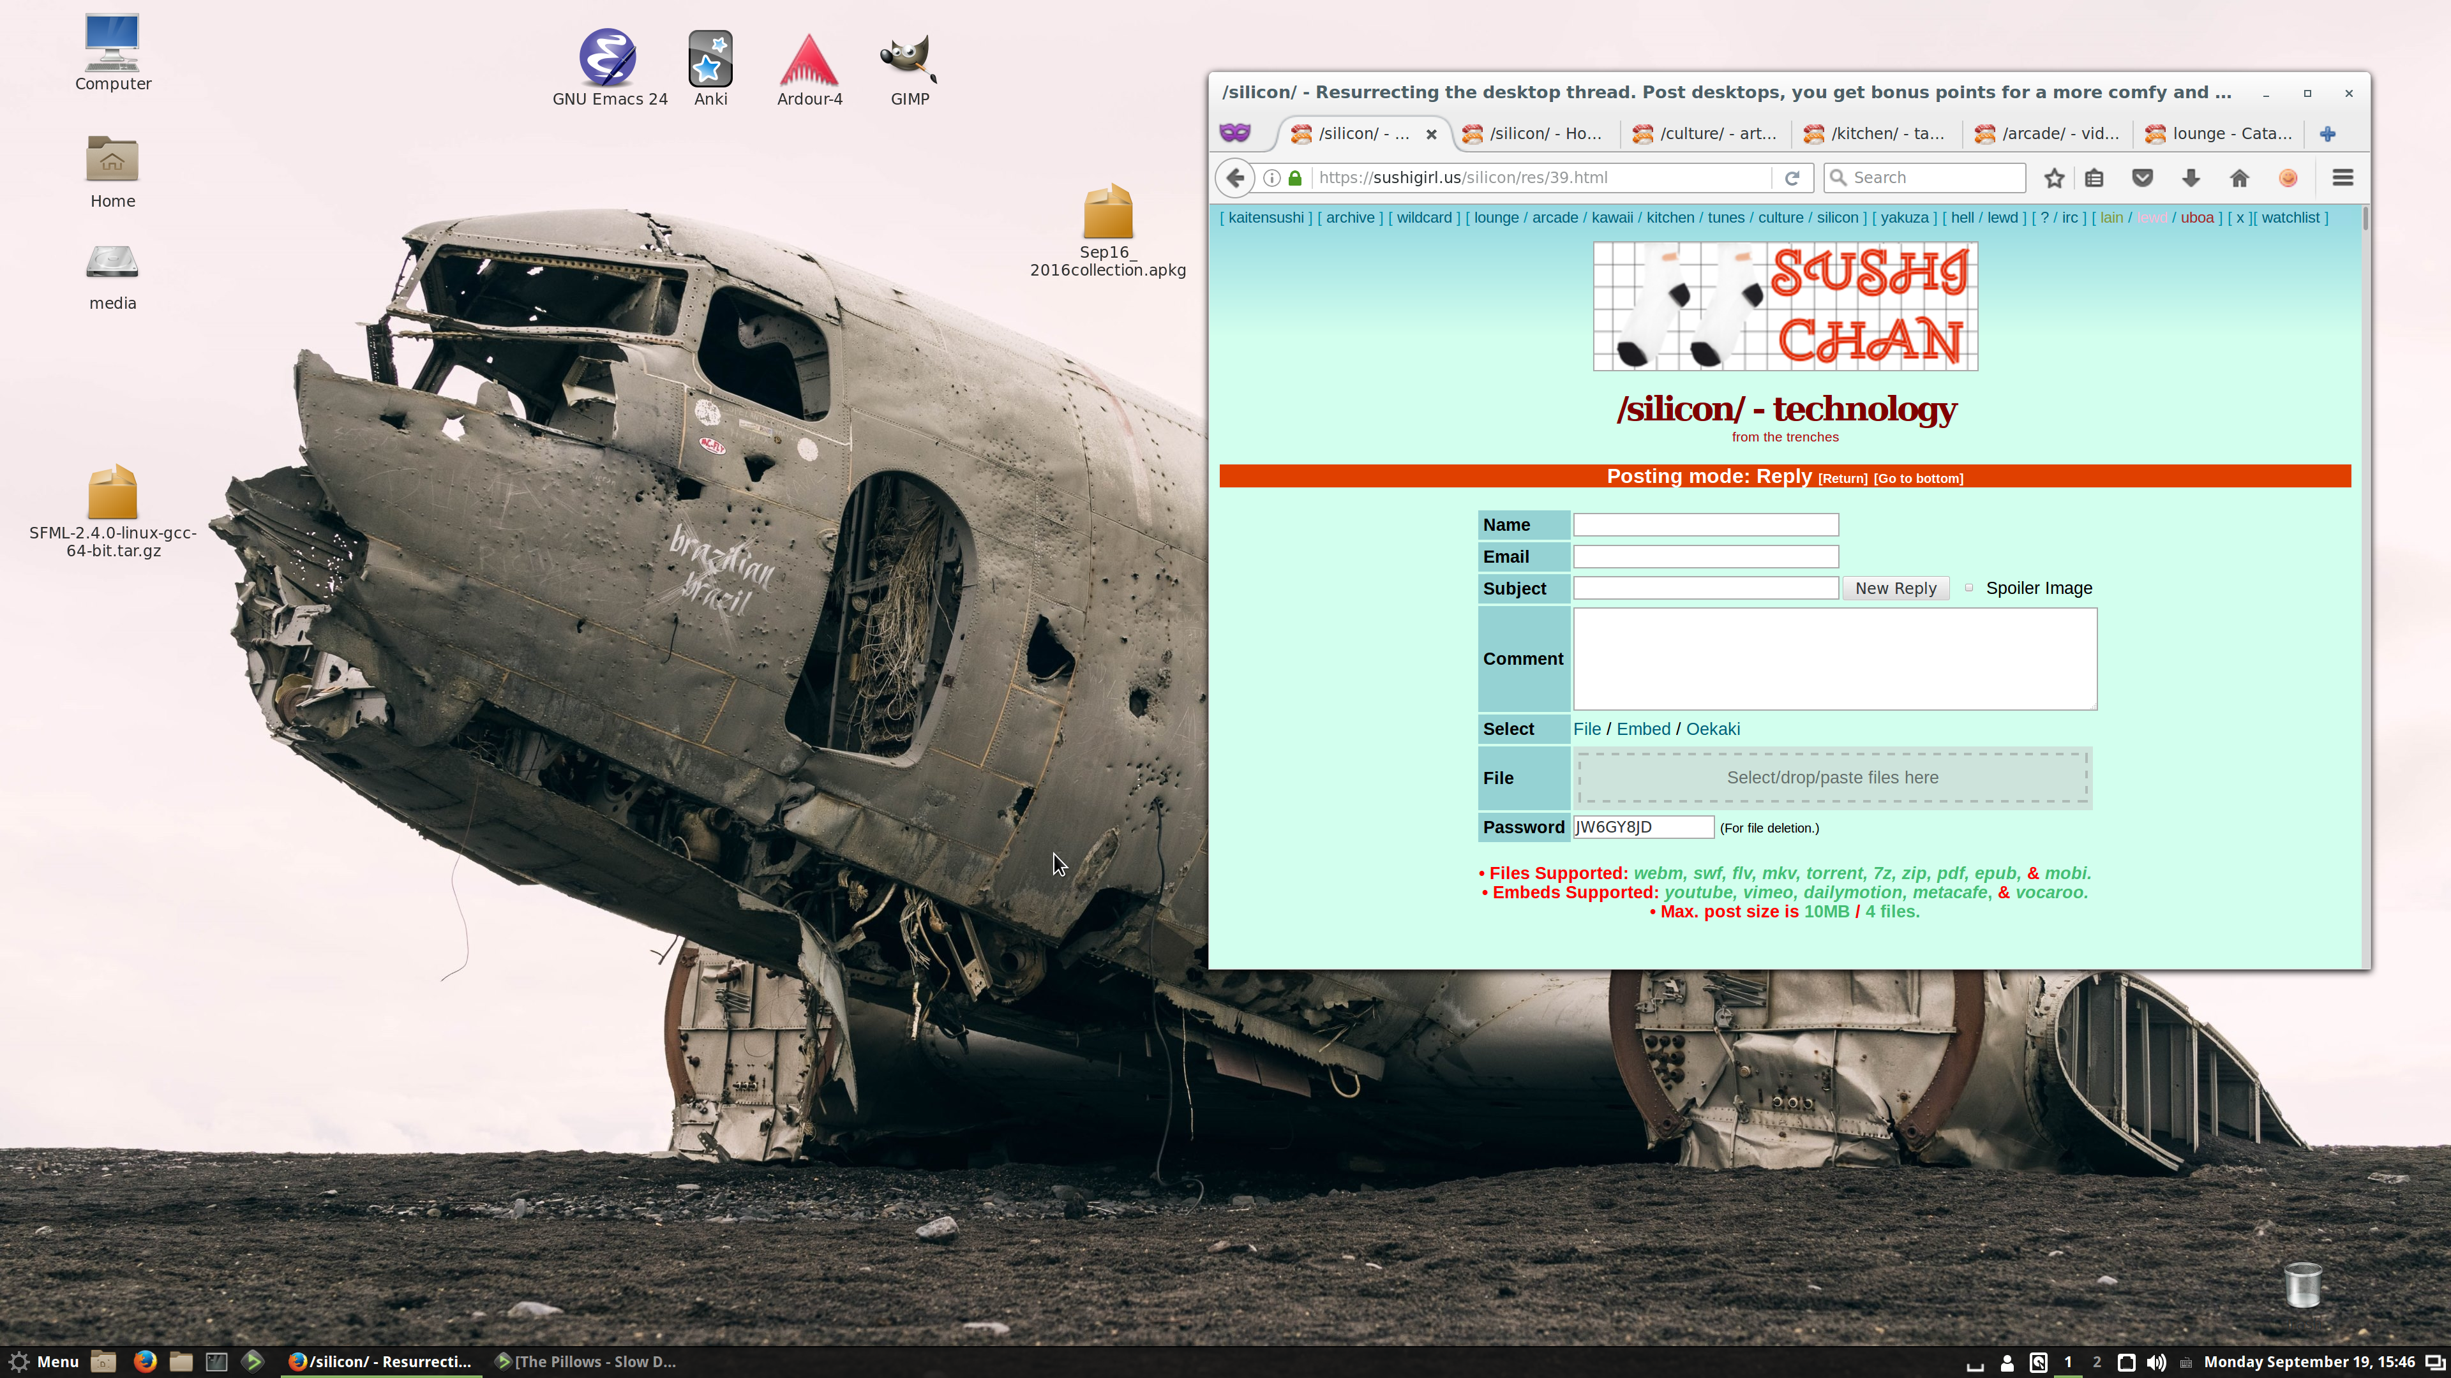Switch to workspace 2 in panel
2451x1378 pixels.
click(x=2096, y=1362)
